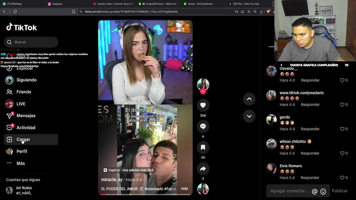The image size is (356, 200).
Task: Like Osvaldo._. comment heart
Action: [342, 80]
